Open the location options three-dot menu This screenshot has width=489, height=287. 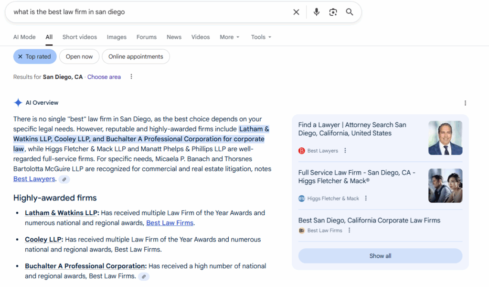131,77
